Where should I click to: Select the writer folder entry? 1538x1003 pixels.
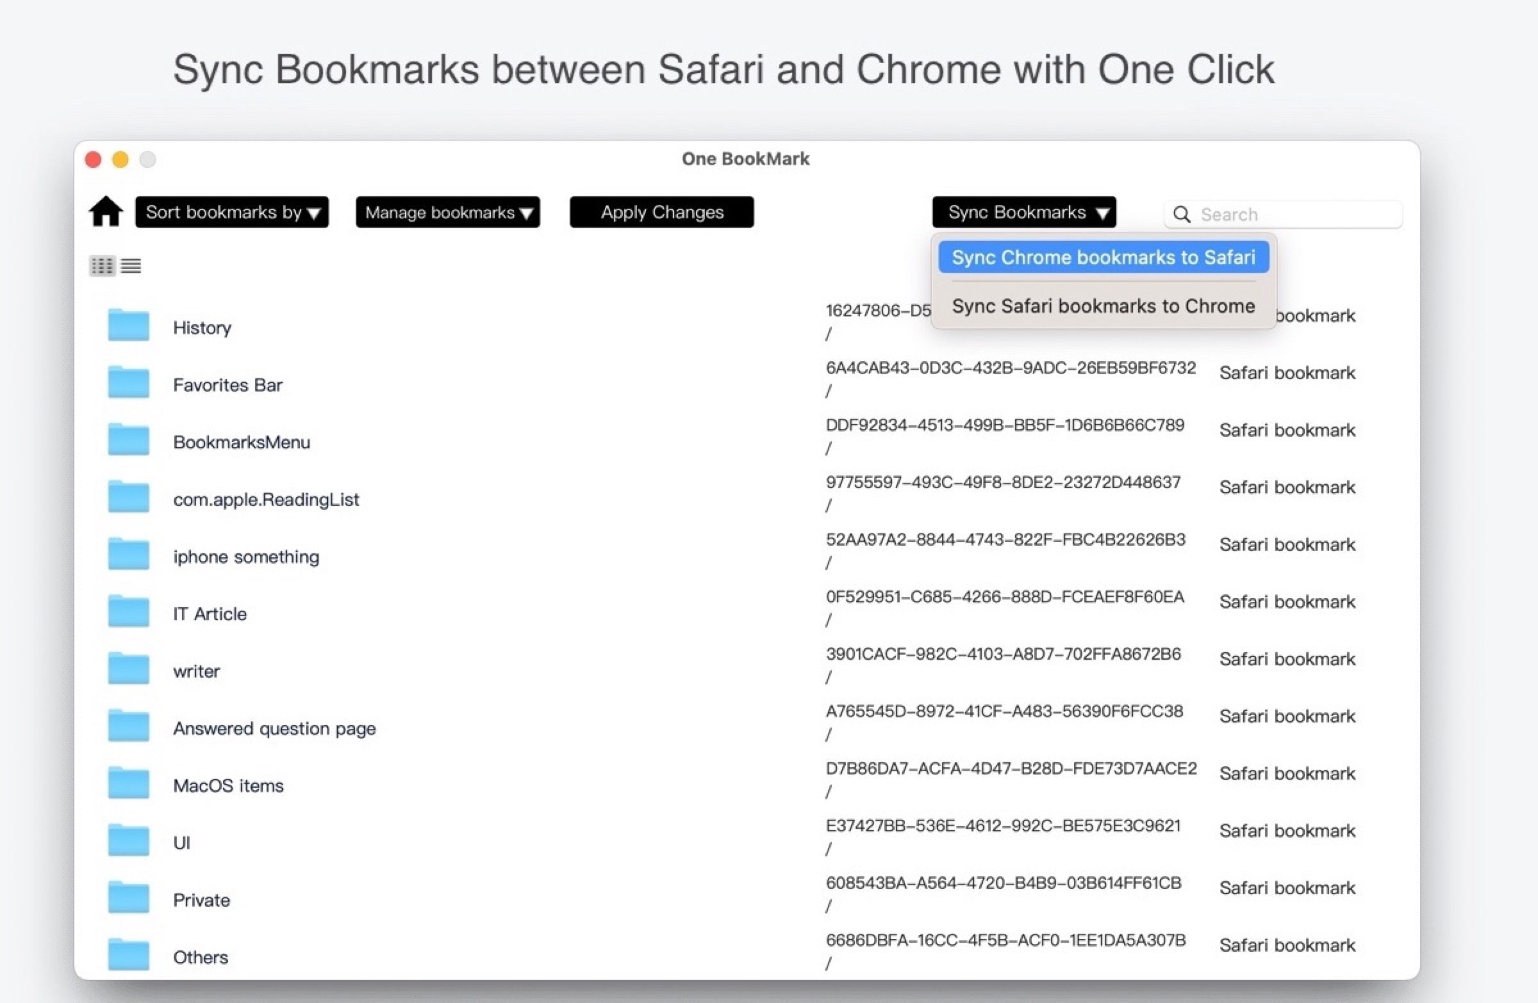point(195,671)
